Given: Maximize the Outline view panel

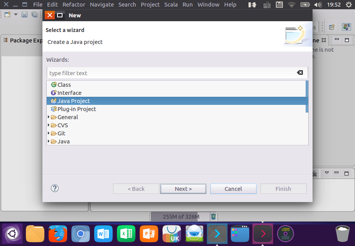Looking at the screenshot, I should [x=347, y=40].
